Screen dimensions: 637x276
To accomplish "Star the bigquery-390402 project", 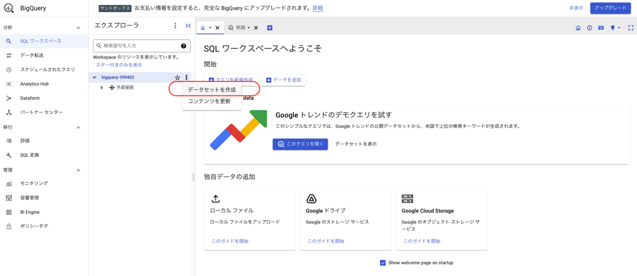I will click(177, 77).
